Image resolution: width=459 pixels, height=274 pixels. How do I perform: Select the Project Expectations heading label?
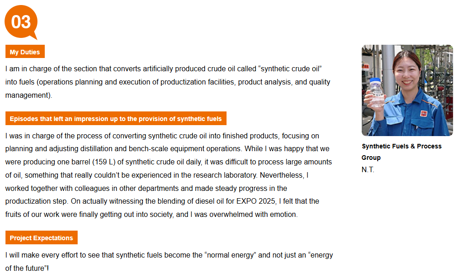41,238
